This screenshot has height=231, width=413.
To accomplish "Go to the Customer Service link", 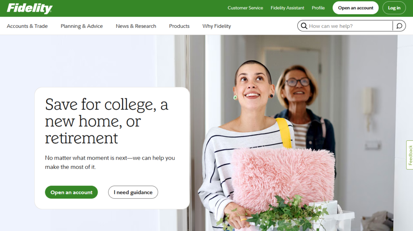I will (x=245, y=8).
